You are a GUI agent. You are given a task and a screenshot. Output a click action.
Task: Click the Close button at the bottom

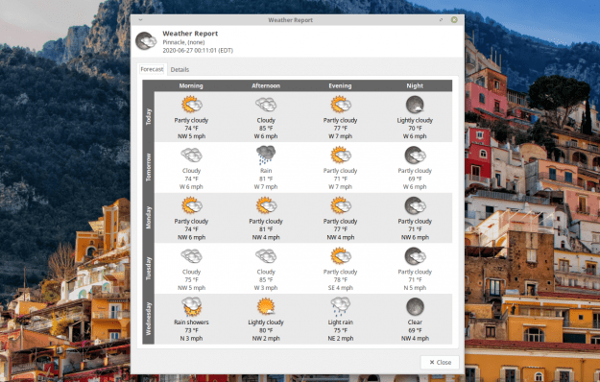(x=440, y=362)
